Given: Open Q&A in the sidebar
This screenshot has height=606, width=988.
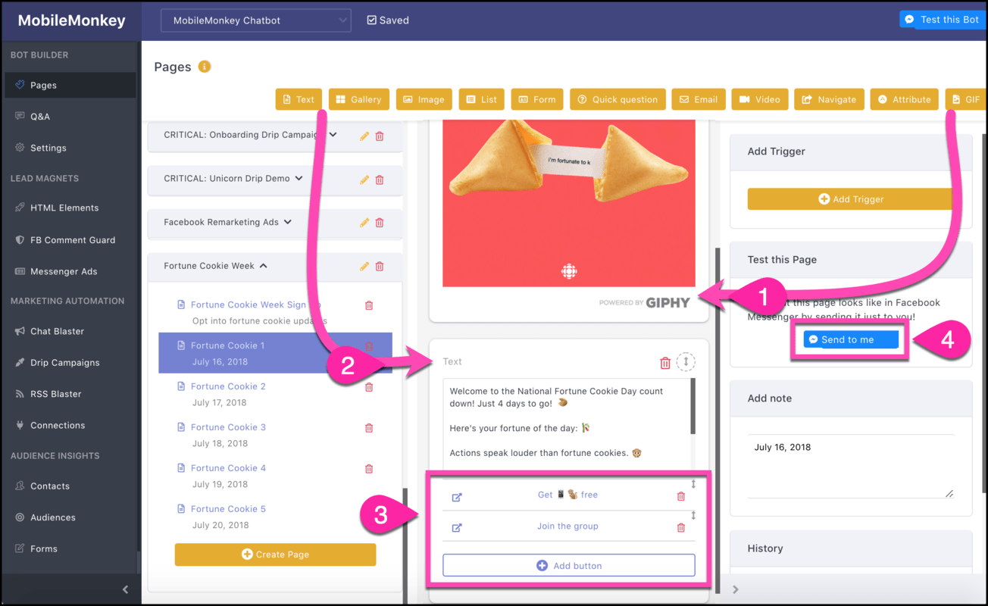Looking at the screenshot, I should tap(39, 117).
